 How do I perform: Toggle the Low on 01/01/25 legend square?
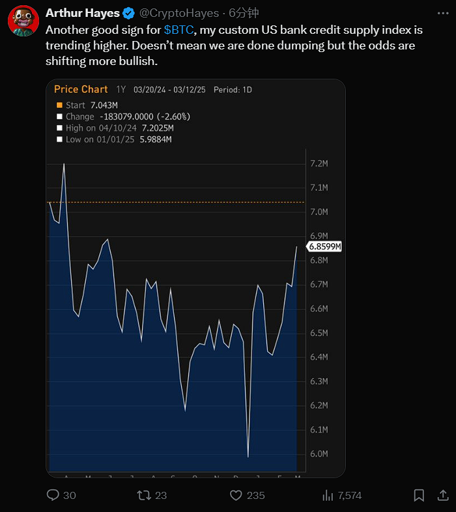(59, 140)
